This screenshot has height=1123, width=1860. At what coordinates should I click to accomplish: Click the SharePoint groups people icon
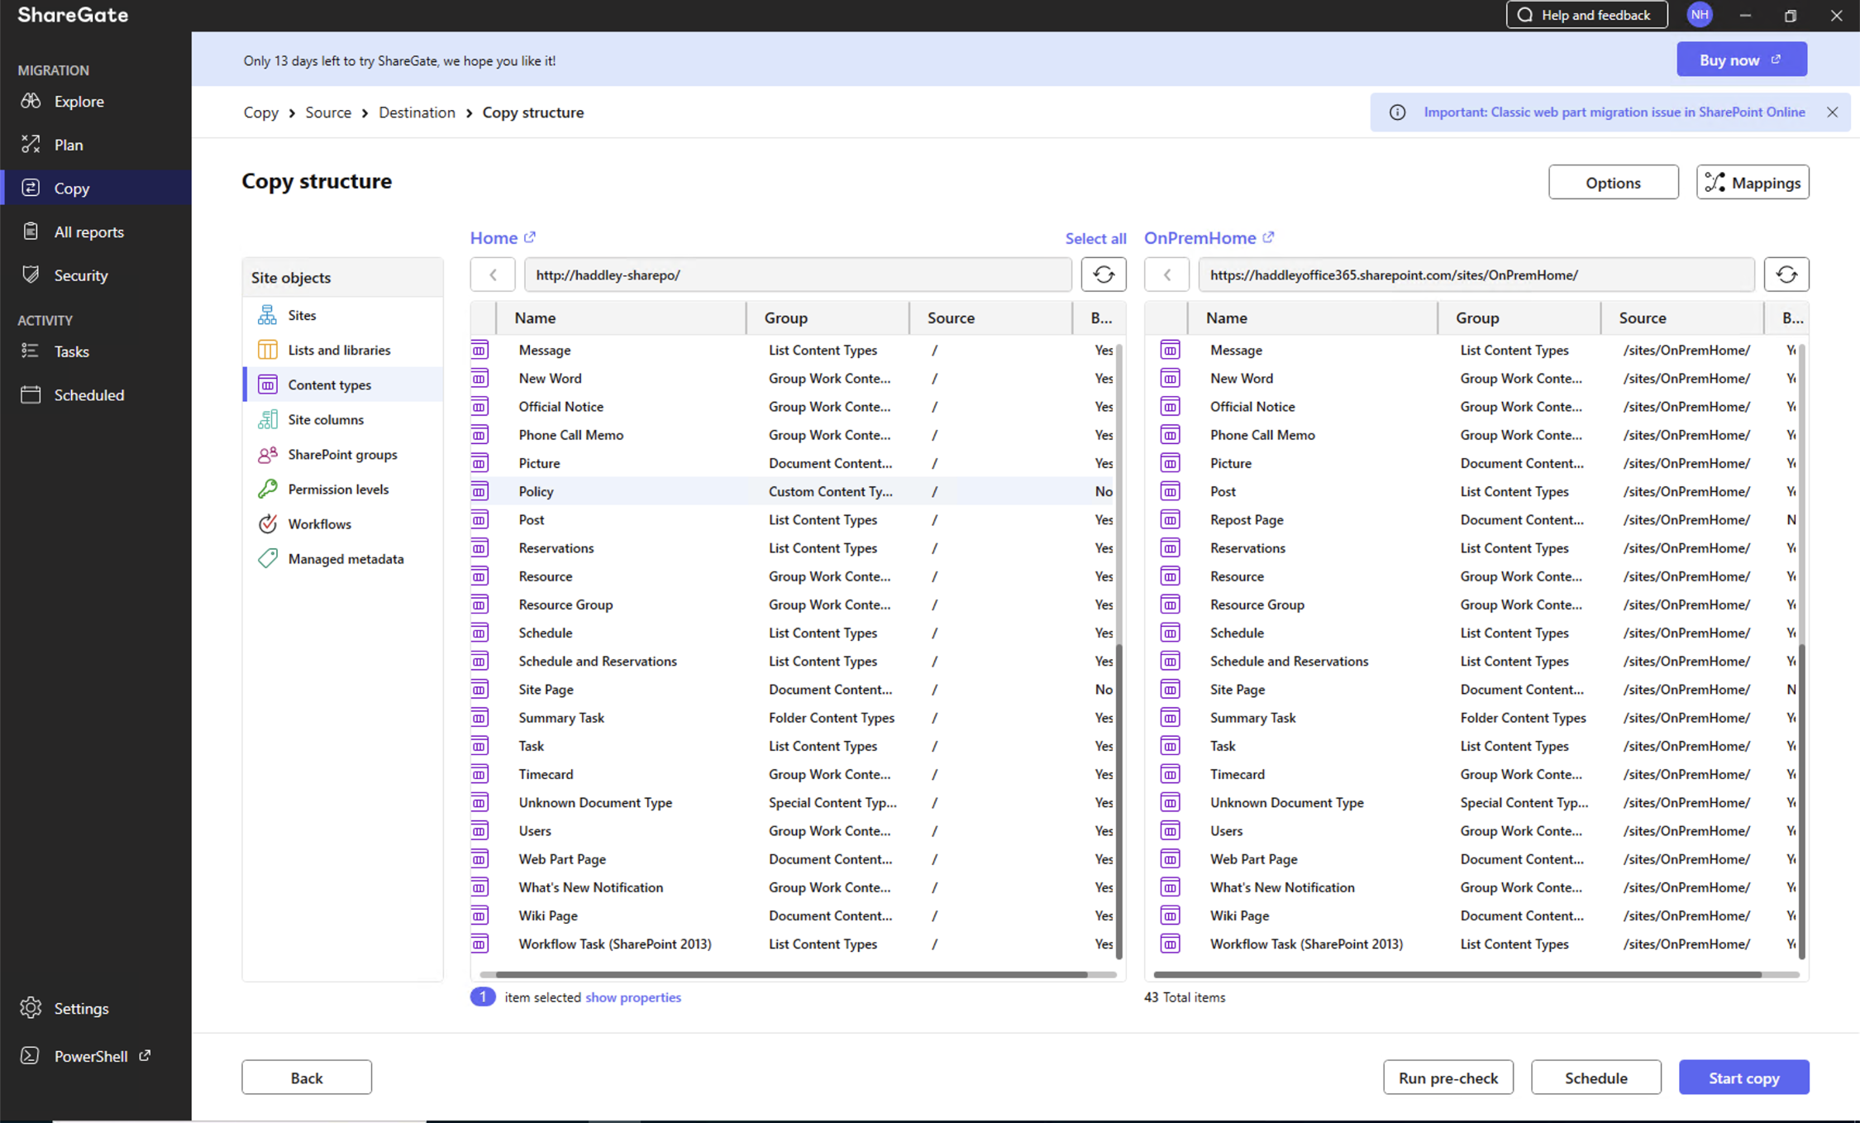pos(267,454)
